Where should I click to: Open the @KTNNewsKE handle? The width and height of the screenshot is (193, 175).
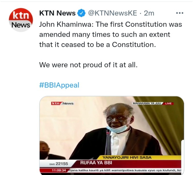(x=112, y=13)
